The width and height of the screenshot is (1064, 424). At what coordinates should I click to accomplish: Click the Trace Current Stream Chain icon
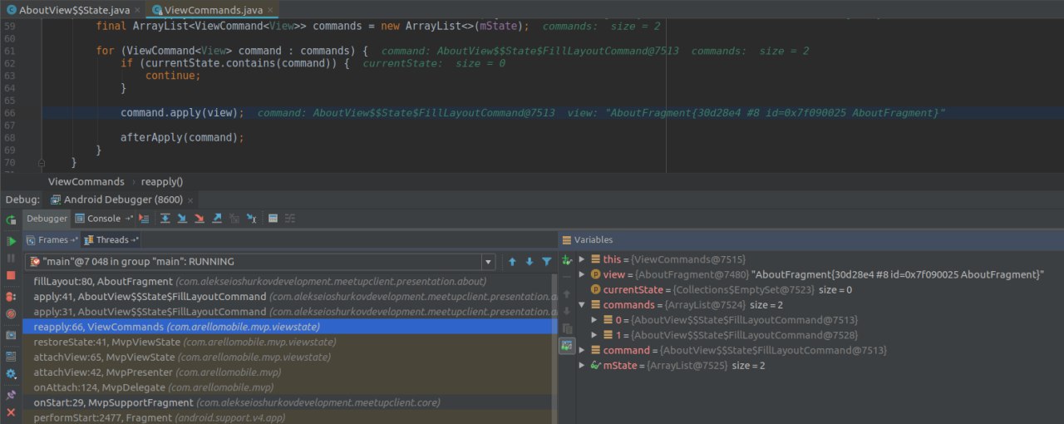tap(290, 219)
